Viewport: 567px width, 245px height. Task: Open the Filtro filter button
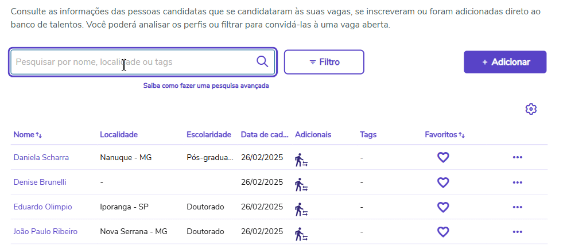click(x=324, y=62)
